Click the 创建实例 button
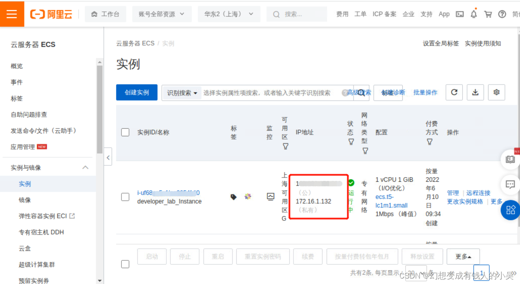The image size is (520, 284). (137, 92)
